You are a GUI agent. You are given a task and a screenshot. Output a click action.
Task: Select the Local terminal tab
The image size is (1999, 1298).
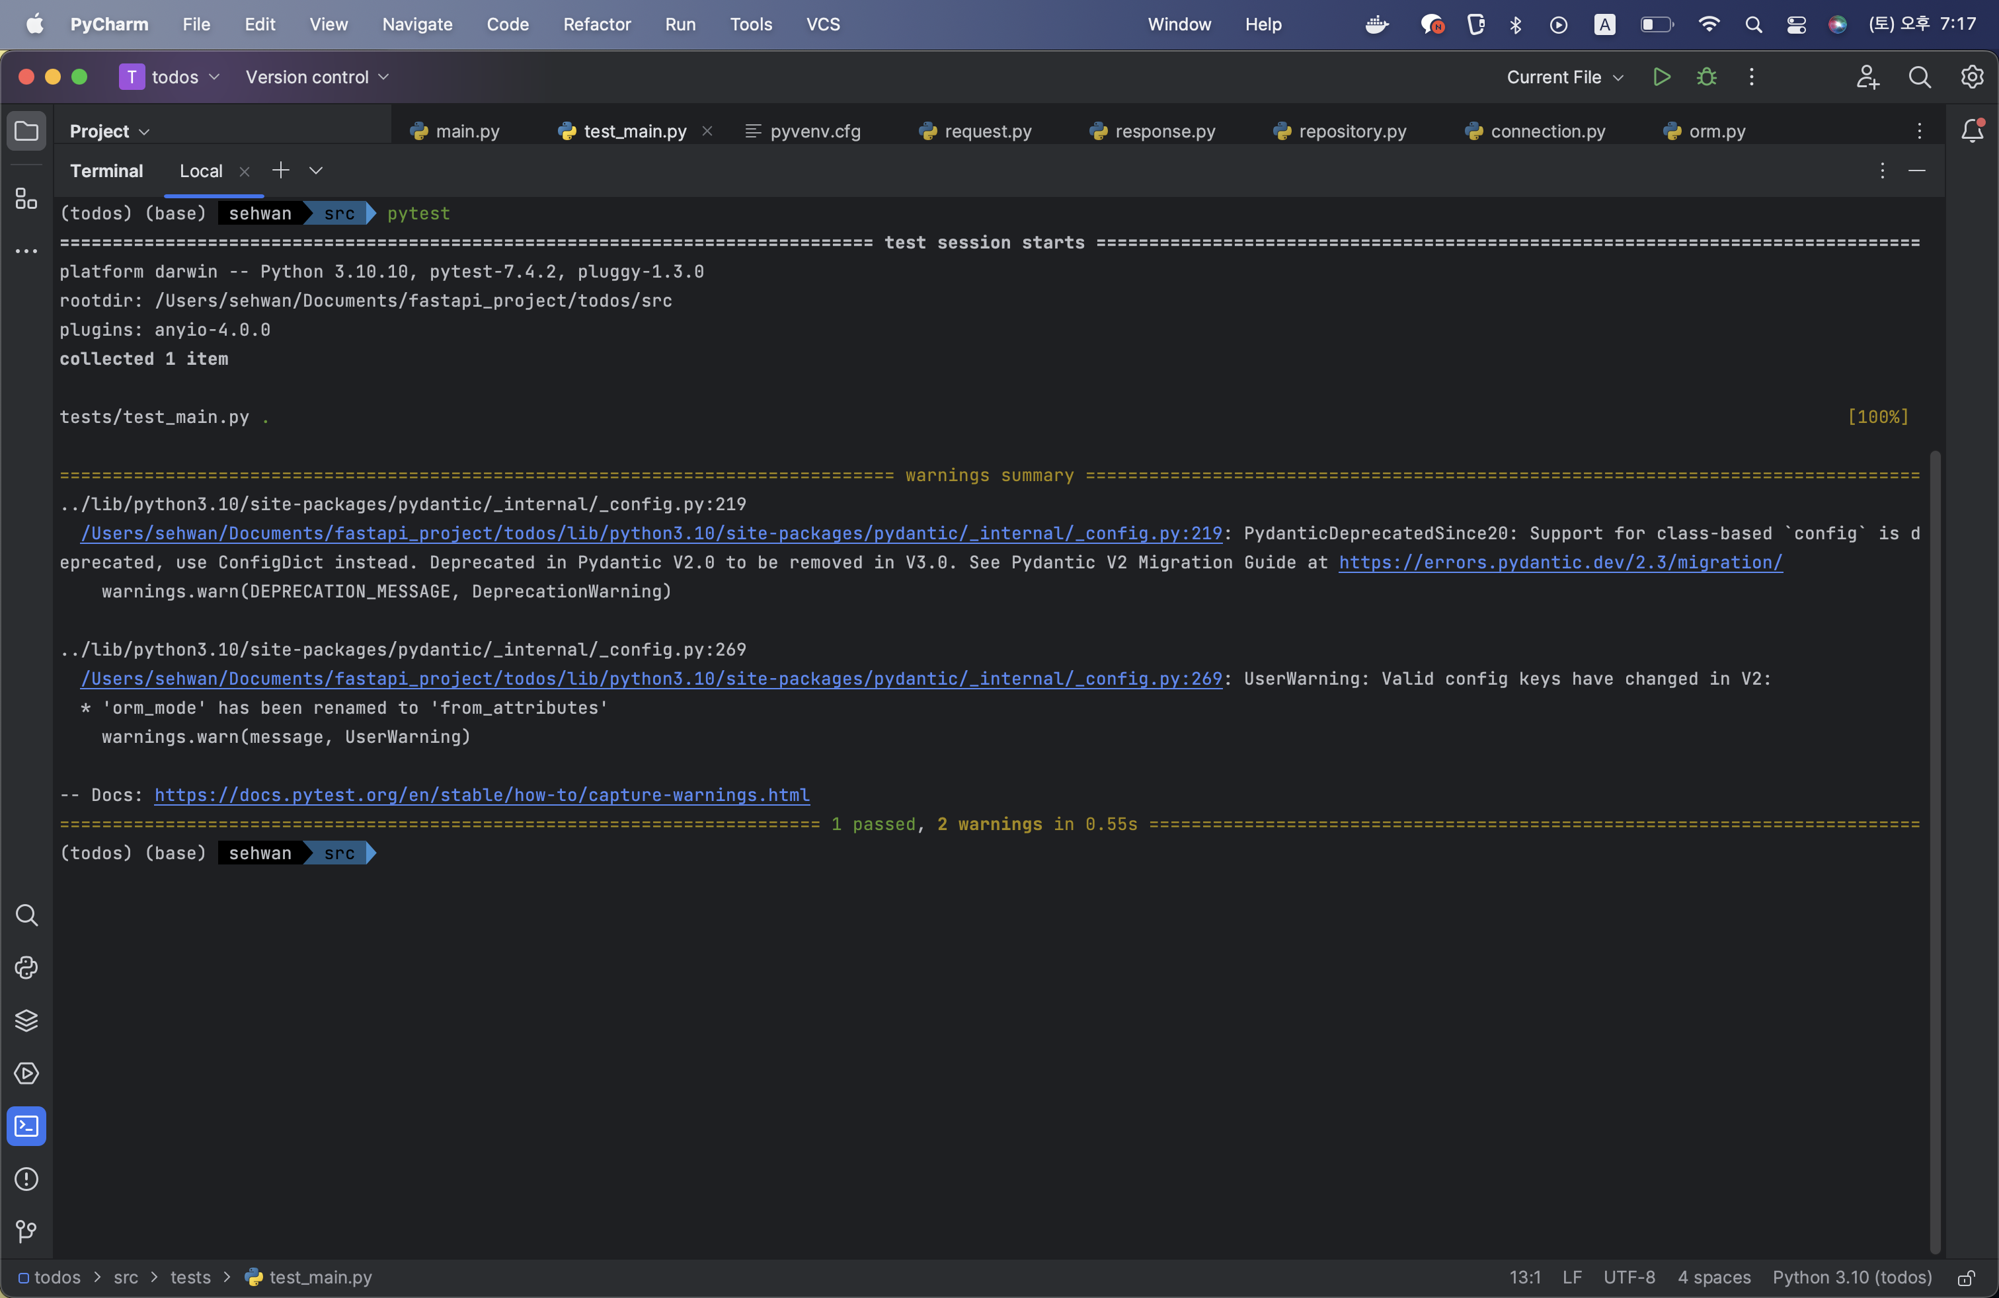pos(201,171)
